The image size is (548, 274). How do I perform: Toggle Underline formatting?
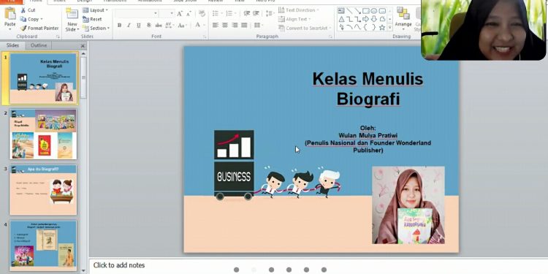(139, 25)
